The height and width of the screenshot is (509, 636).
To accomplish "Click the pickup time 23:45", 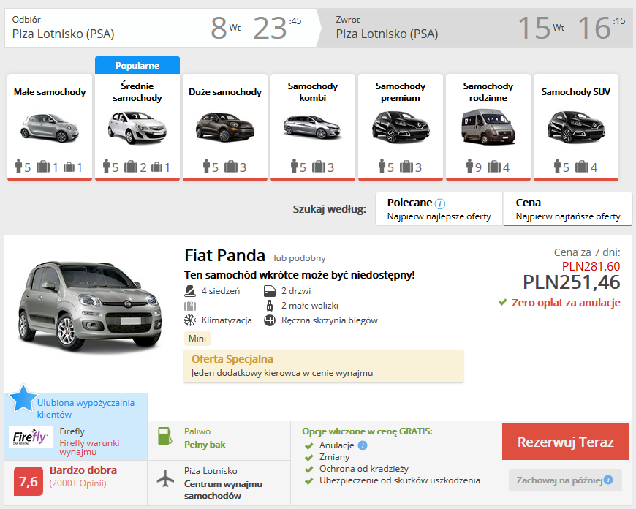I will 277,28.
